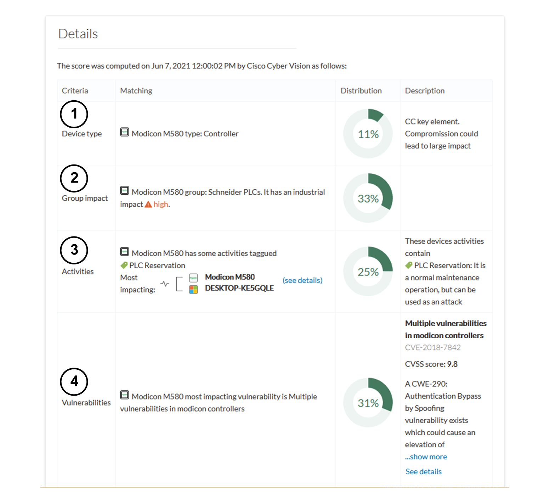Click the orange 'high' impact text
This screenshot has width=550, height=497.
161,204
